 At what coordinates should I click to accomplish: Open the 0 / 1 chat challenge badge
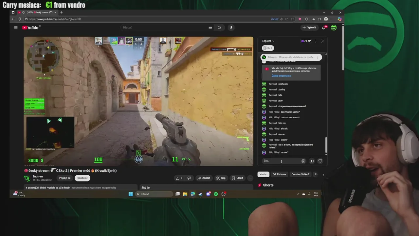268,48
